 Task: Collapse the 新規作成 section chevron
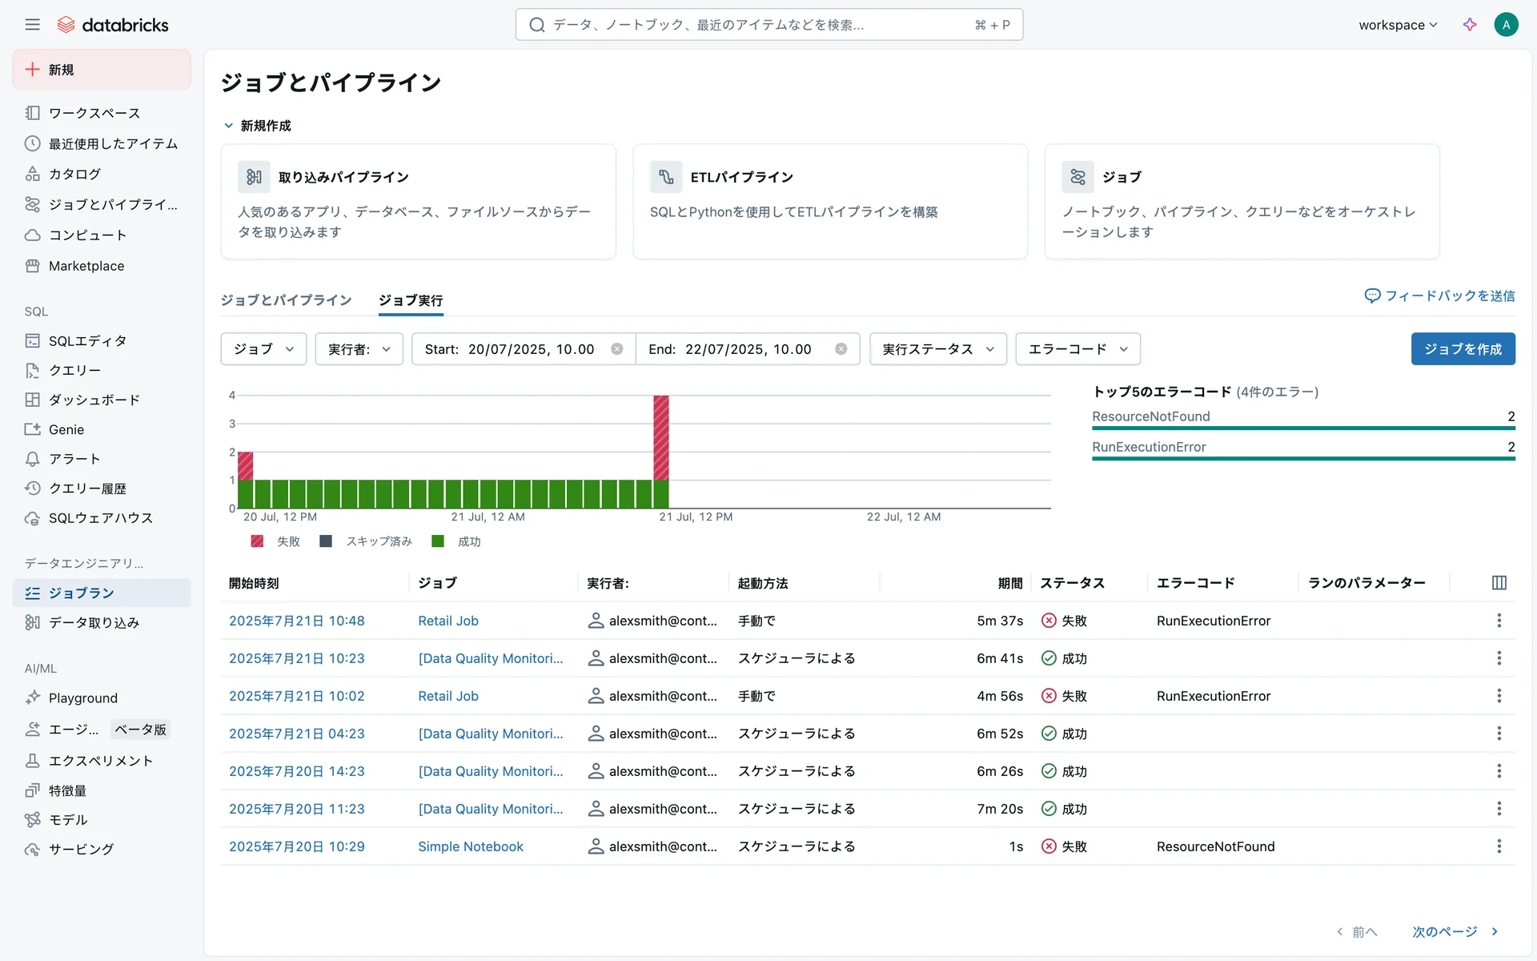pyautogui.click(x=228, y=126)
